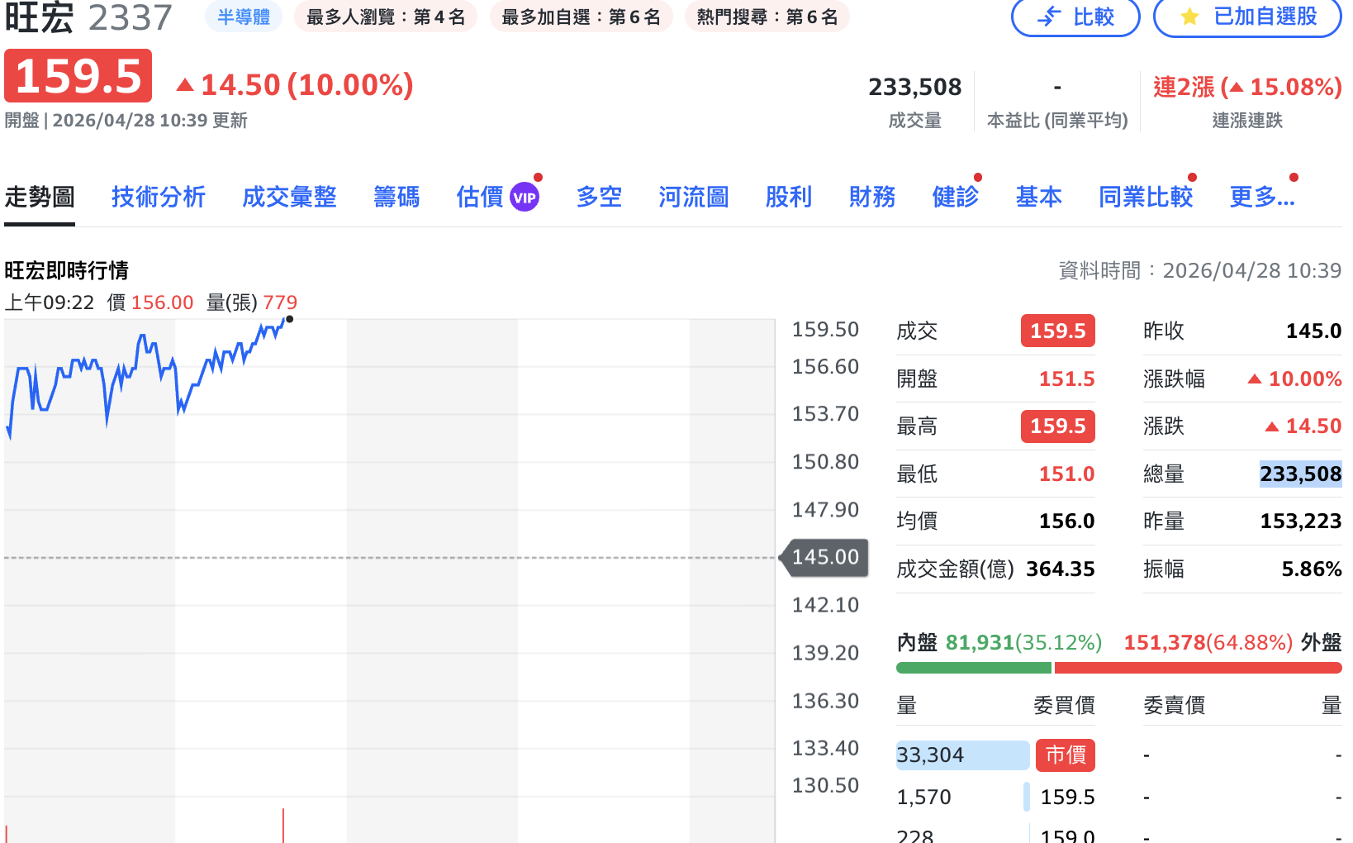
Task: Expand the 更多... tab menu
Action: pyautogui.click(x=1261, y=198)
